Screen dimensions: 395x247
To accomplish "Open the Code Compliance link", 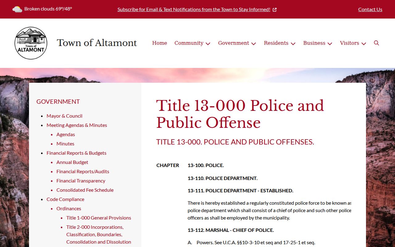I will 65,199.
